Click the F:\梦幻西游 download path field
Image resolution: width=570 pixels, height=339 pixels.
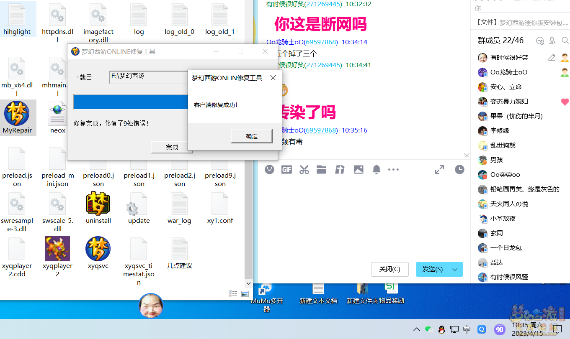point(149,77)
